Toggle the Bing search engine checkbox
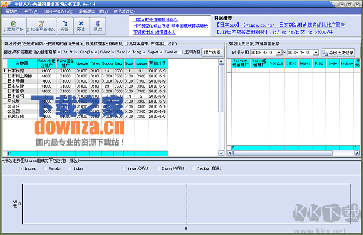Image resolution: width=363 pixels, height=235 pixels. pyautogui.click(x=129, y=52)
